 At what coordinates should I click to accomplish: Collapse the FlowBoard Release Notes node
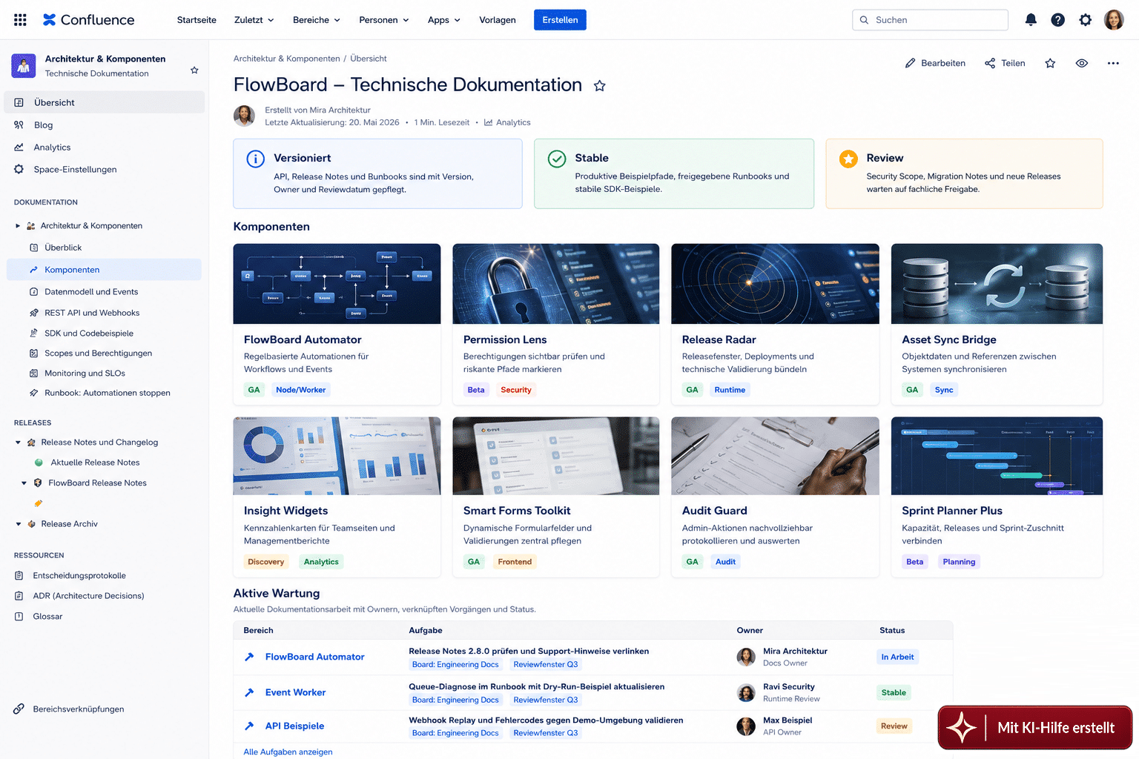point(24,483)
